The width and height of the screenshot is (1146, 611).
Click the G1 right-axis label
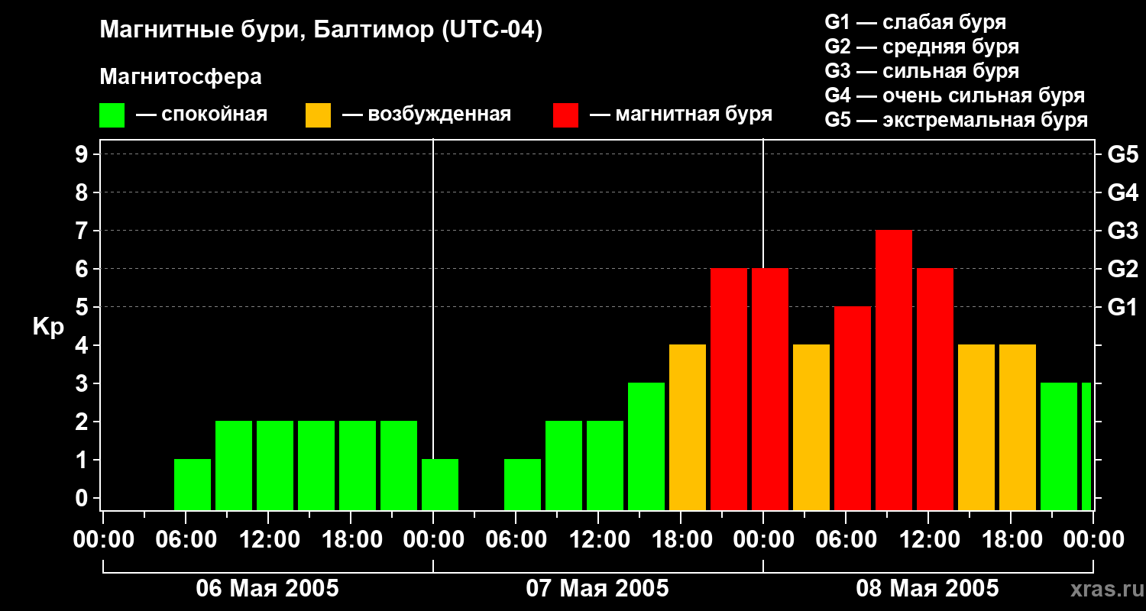[1122, 307]
